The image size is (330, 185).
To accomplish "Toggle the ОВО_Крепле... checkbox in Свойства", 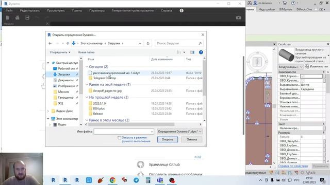I will (303, 81).
